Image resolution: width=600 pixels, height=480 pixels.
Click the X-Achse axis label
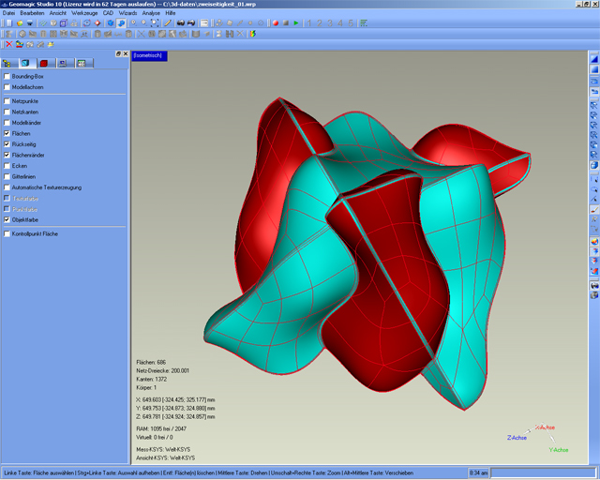(x=545, y=427)
